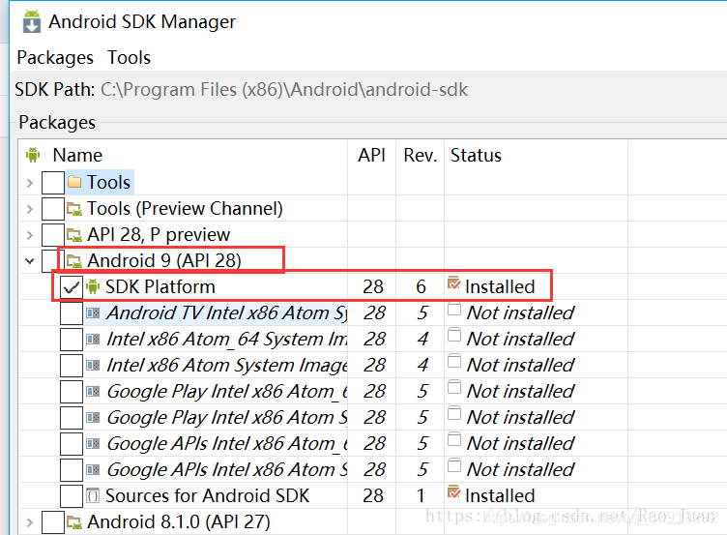Click Installed status text of SDK Platform

[500, 286]
